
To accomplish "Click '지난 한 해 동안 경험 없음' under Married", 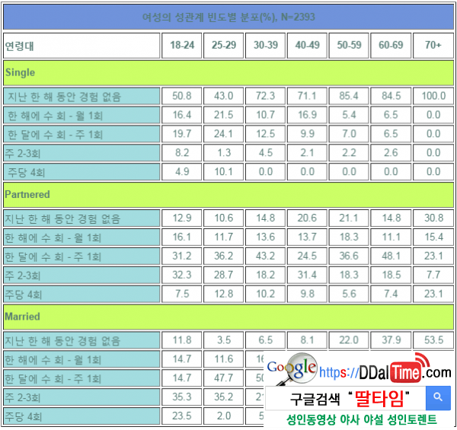I will [81, 340].
